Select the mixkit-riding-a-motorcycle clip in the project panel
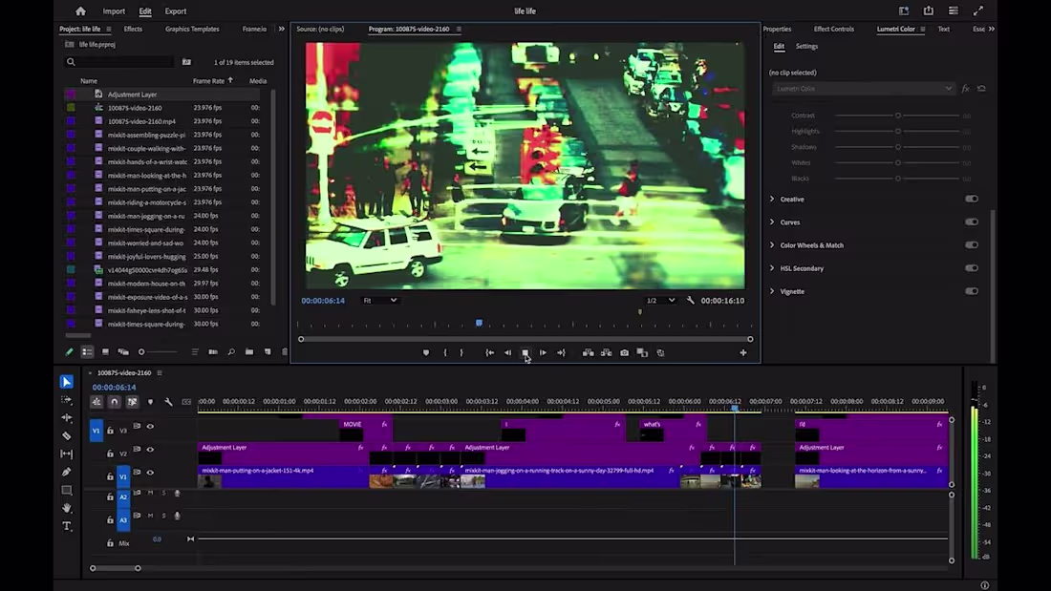 (x=153, y=201)
